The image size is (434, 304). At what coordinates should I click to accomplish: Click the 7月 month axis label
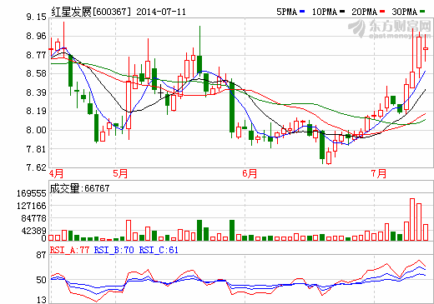(379, 174)
